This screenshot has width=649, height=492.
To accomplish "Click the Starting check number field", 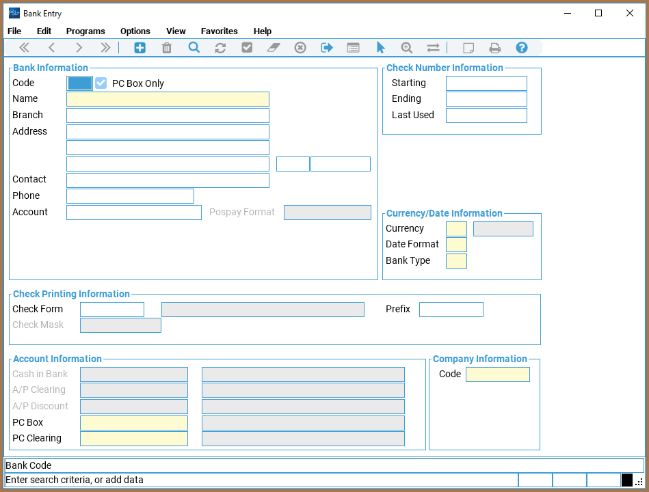I will point(486,83).
